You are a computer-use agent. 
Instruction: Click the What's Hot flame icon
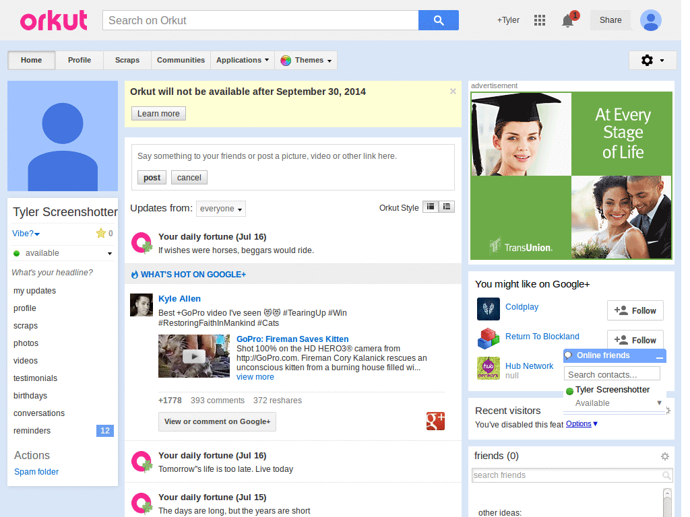pyautogui.click(x=135, y=275)
